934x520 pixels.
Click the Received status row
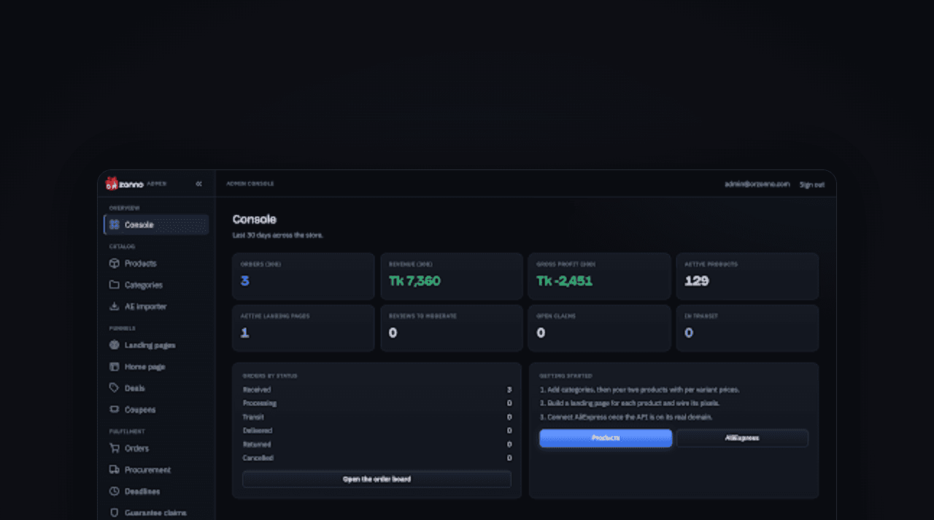pyautogui.click(x=377, y=390)
